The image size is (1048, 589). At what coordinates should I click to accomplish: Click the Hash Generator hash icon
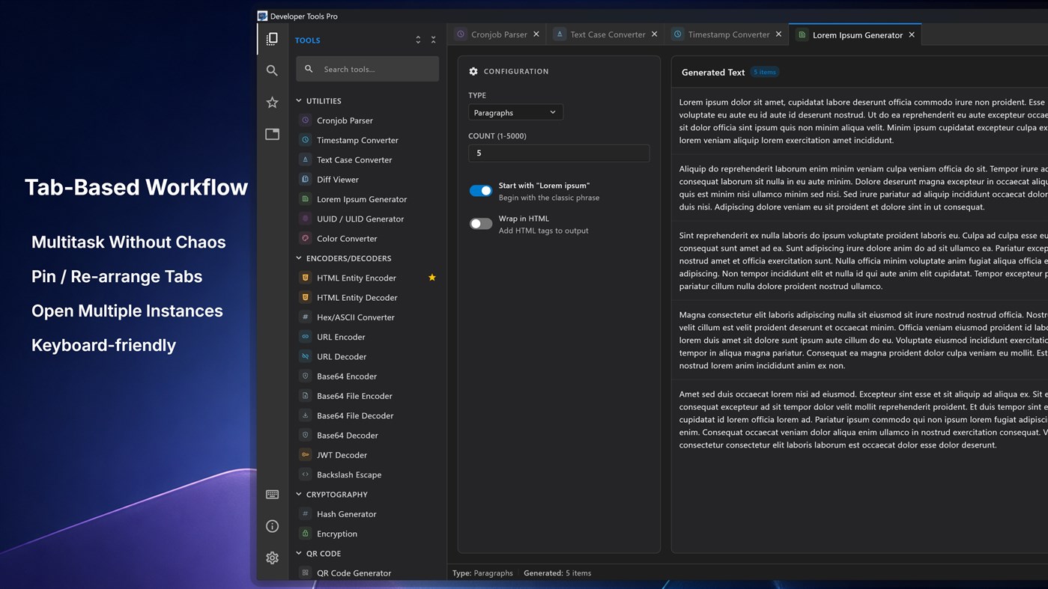[x=305, y=514]
